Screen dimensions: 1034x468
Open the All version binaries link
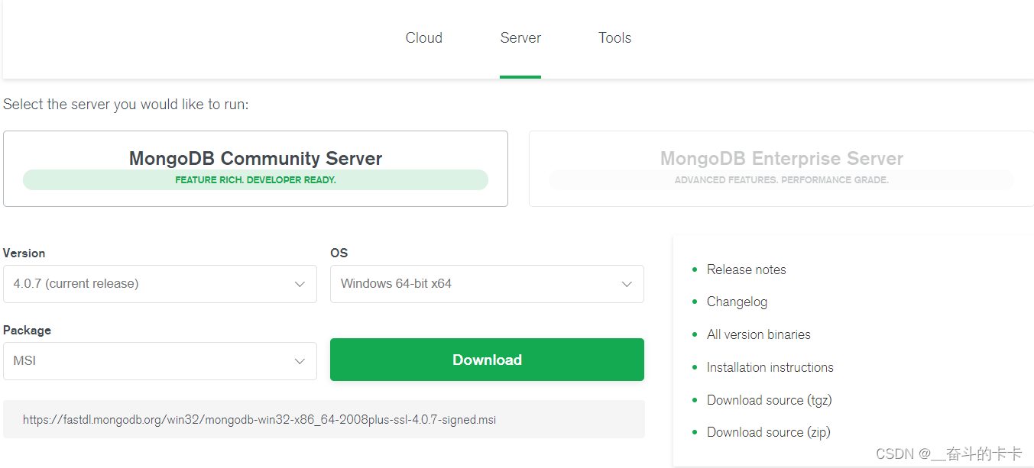[758, 334]
